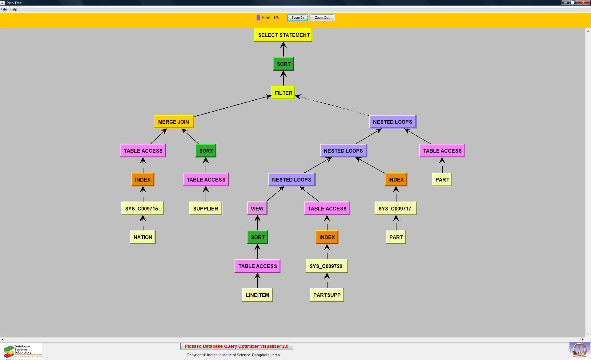Select the PARTSUPP table node
The image size is (591, 360).
click(x=327, y=295)
